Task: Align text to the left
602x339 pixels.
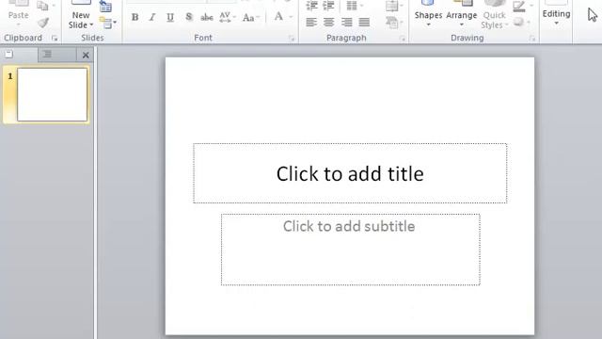Action: click(311, 23)
